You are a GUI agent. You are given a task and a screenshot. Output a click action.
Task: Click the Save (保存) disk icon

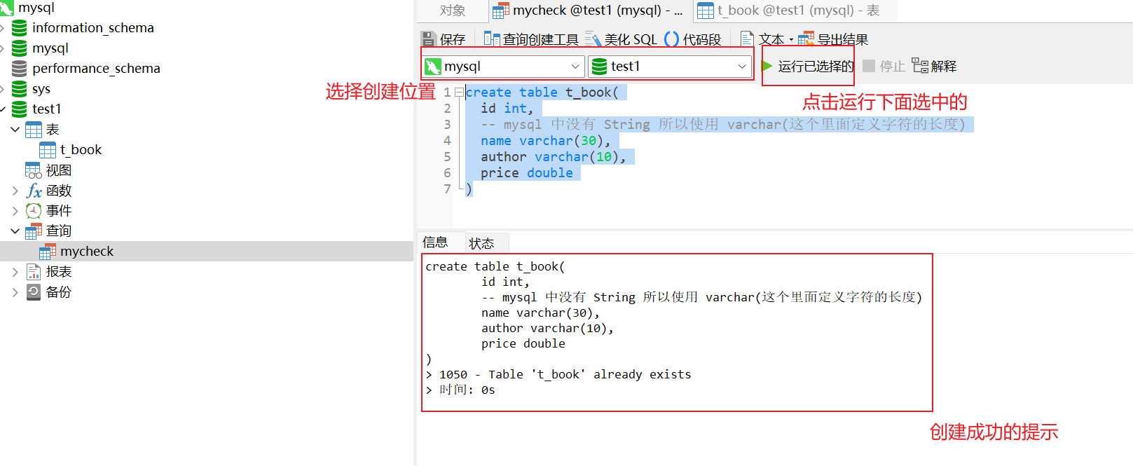[x=427, y=39]
